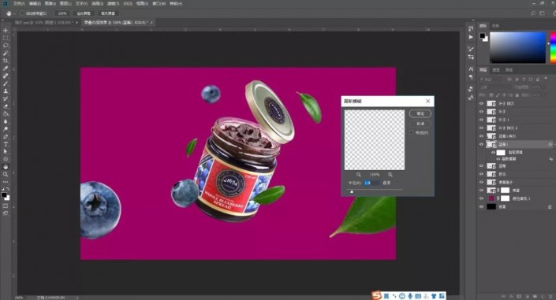The height and width of the screenshot is (300, 556).
Task: Open the layer blend mode dropdown
Action: tap(494, 87)
